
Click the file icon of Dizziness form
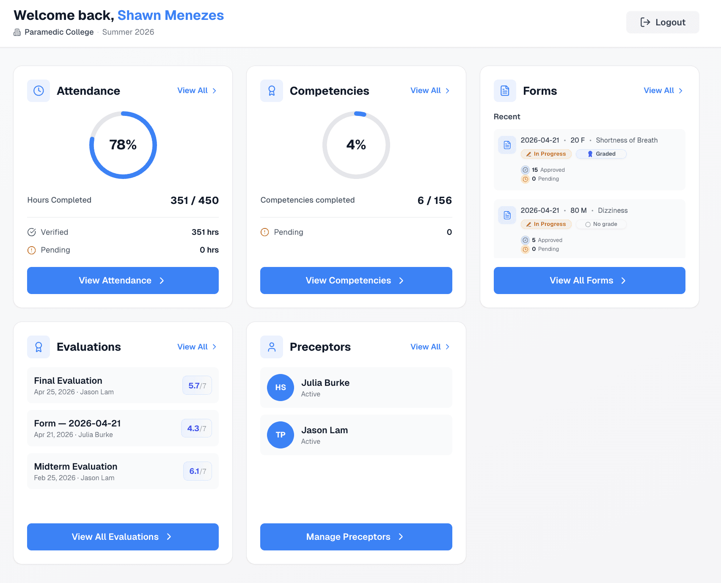507,215
